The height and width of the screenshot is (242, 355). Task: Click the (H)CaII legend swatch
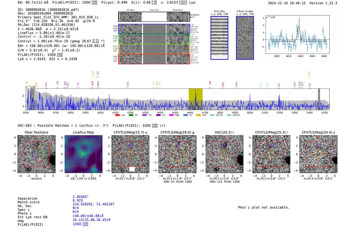[x=229, y=115]
